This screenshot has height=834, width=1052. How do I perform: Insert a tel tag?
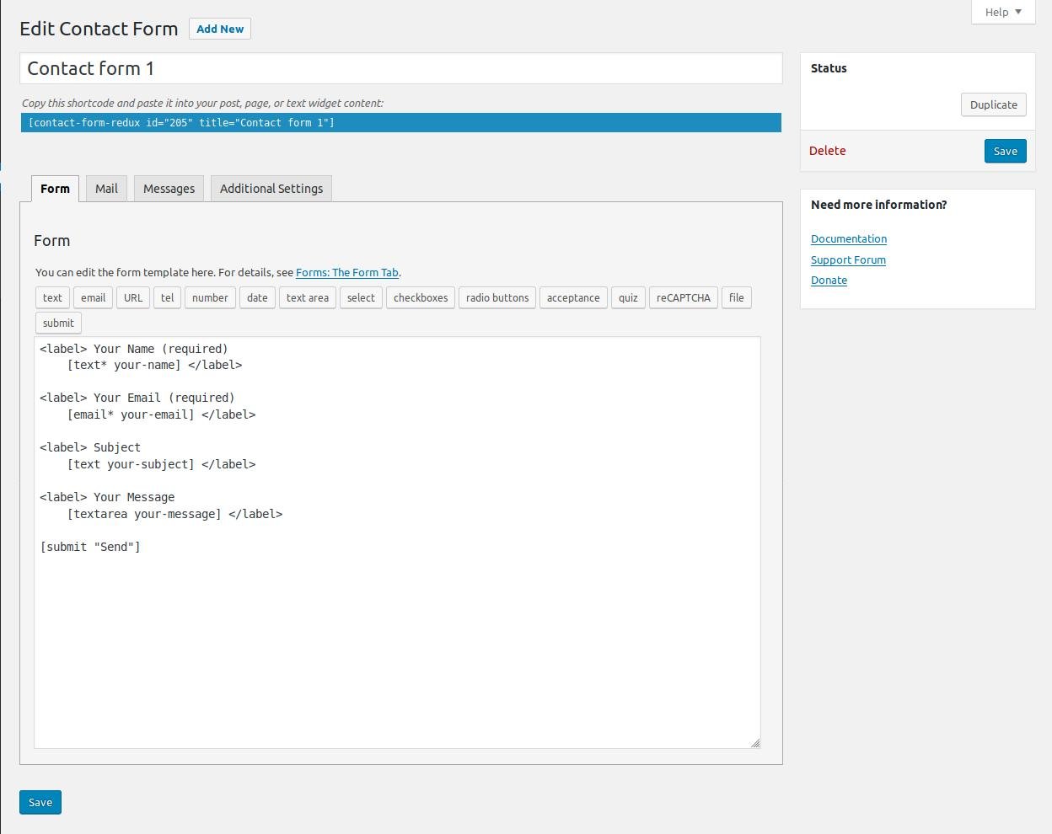(x=167, y=298)
